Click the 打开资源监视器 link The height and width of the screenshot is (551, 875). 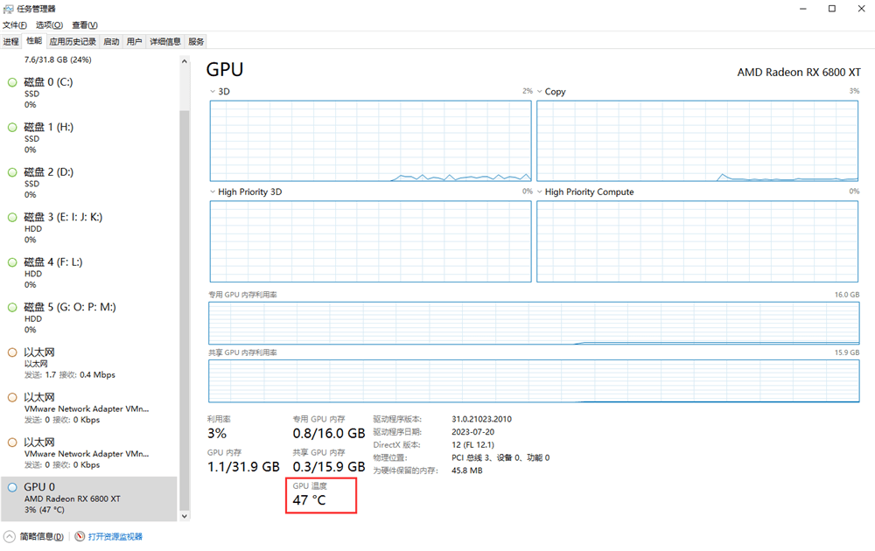[115, 536]
